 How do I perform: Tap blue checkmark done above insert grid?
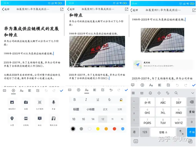point(61,91)
